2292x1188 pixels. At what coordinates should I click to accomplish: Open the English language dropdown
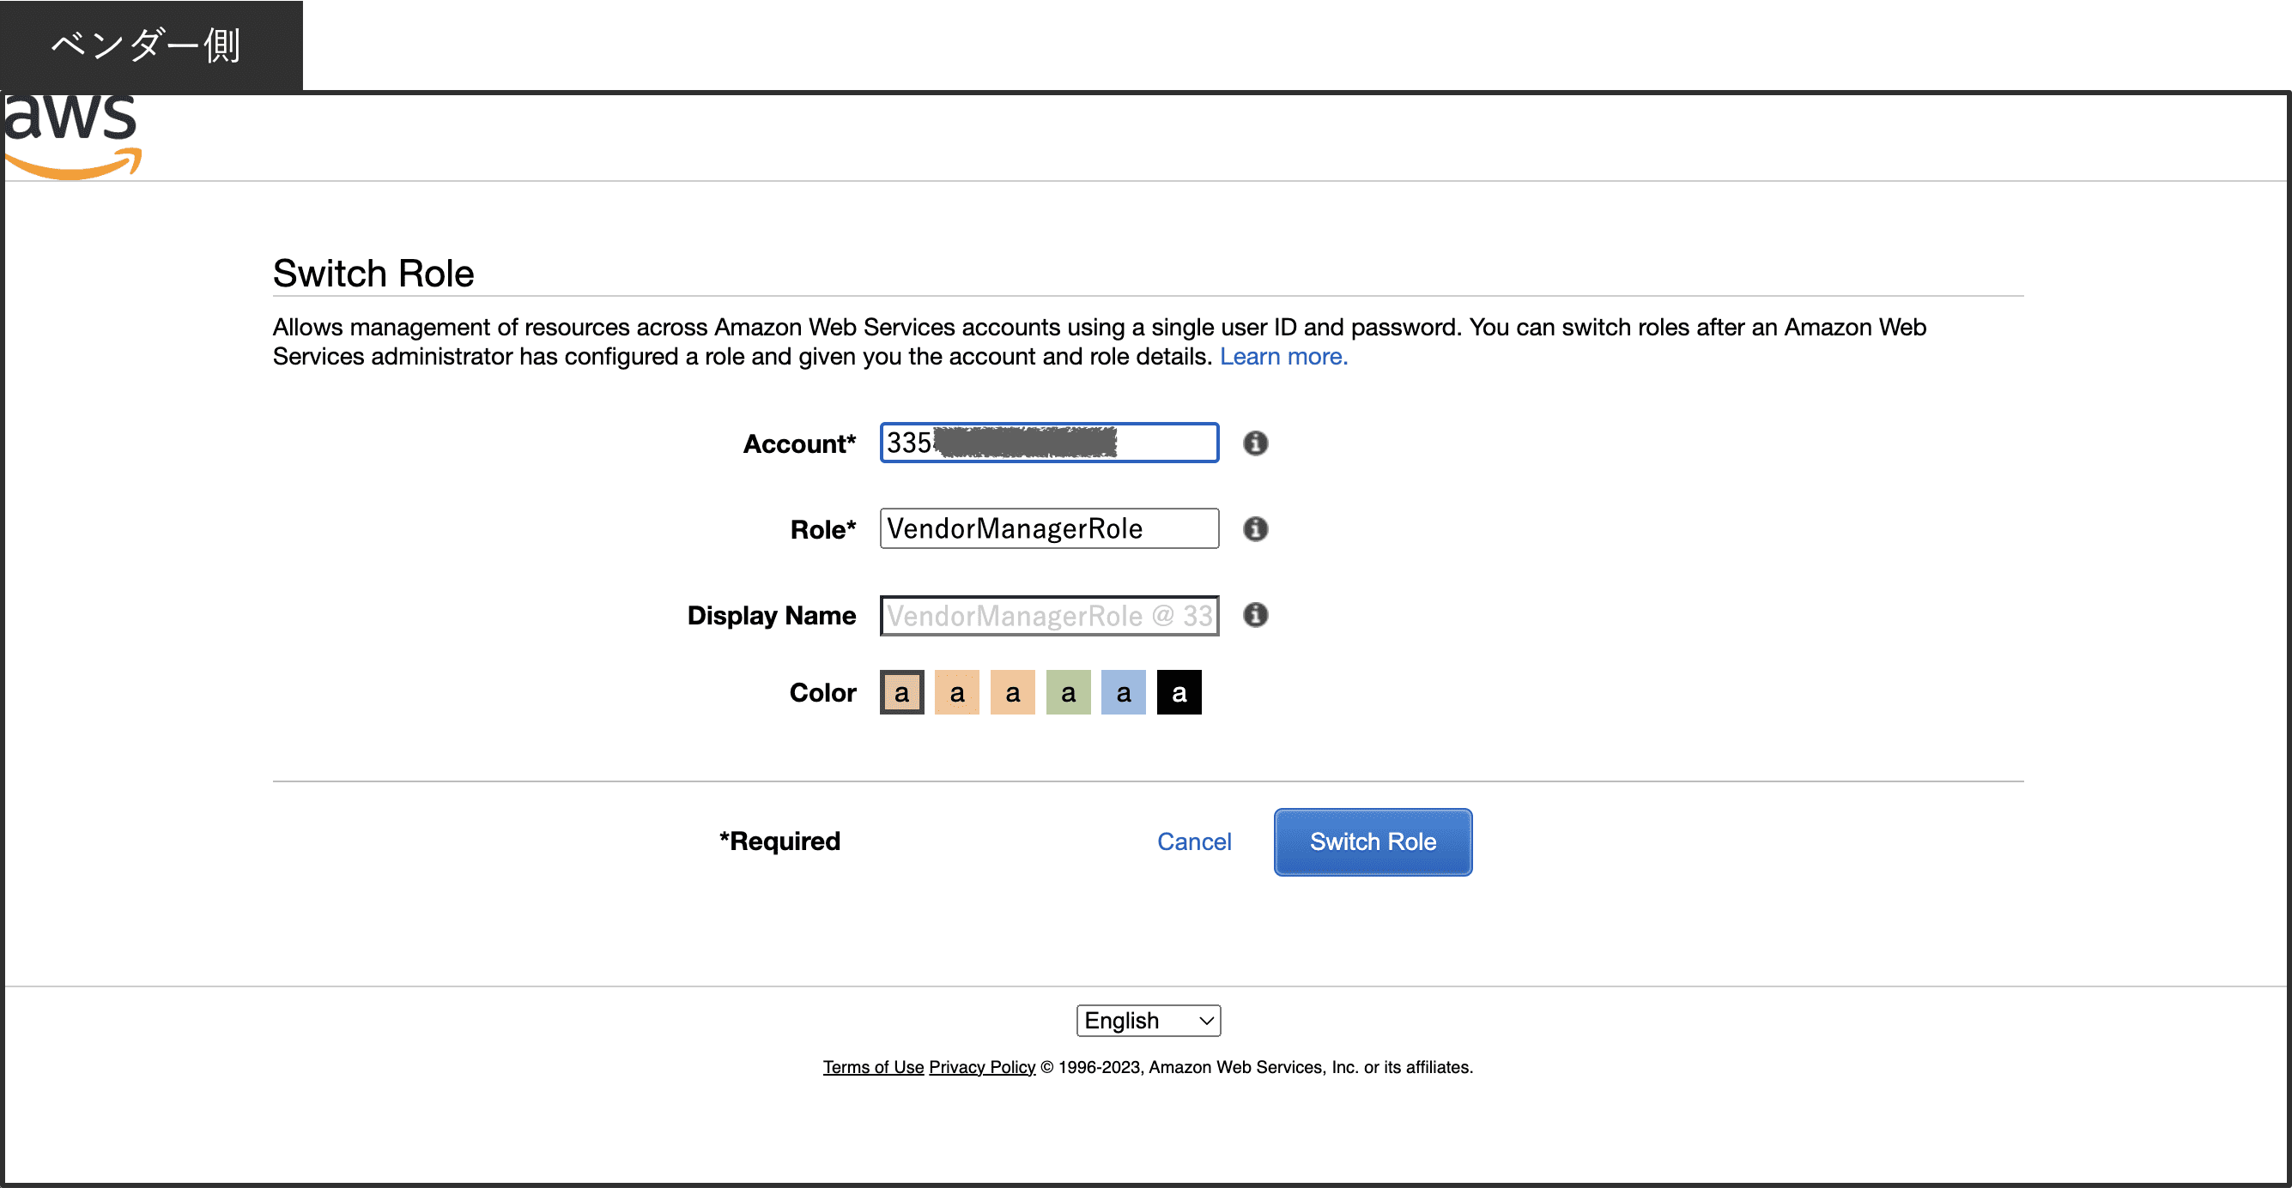click(1148, 1021)
